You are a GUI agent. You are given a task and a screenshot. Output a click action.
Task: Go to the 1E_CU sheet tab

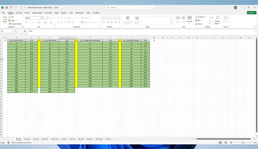pyautogui.click(x=108, y=139)
